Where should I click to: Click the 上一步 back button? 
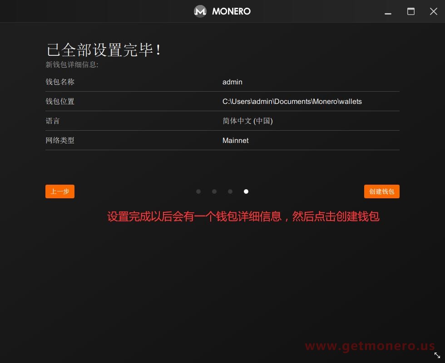click(x=60, y=191)
